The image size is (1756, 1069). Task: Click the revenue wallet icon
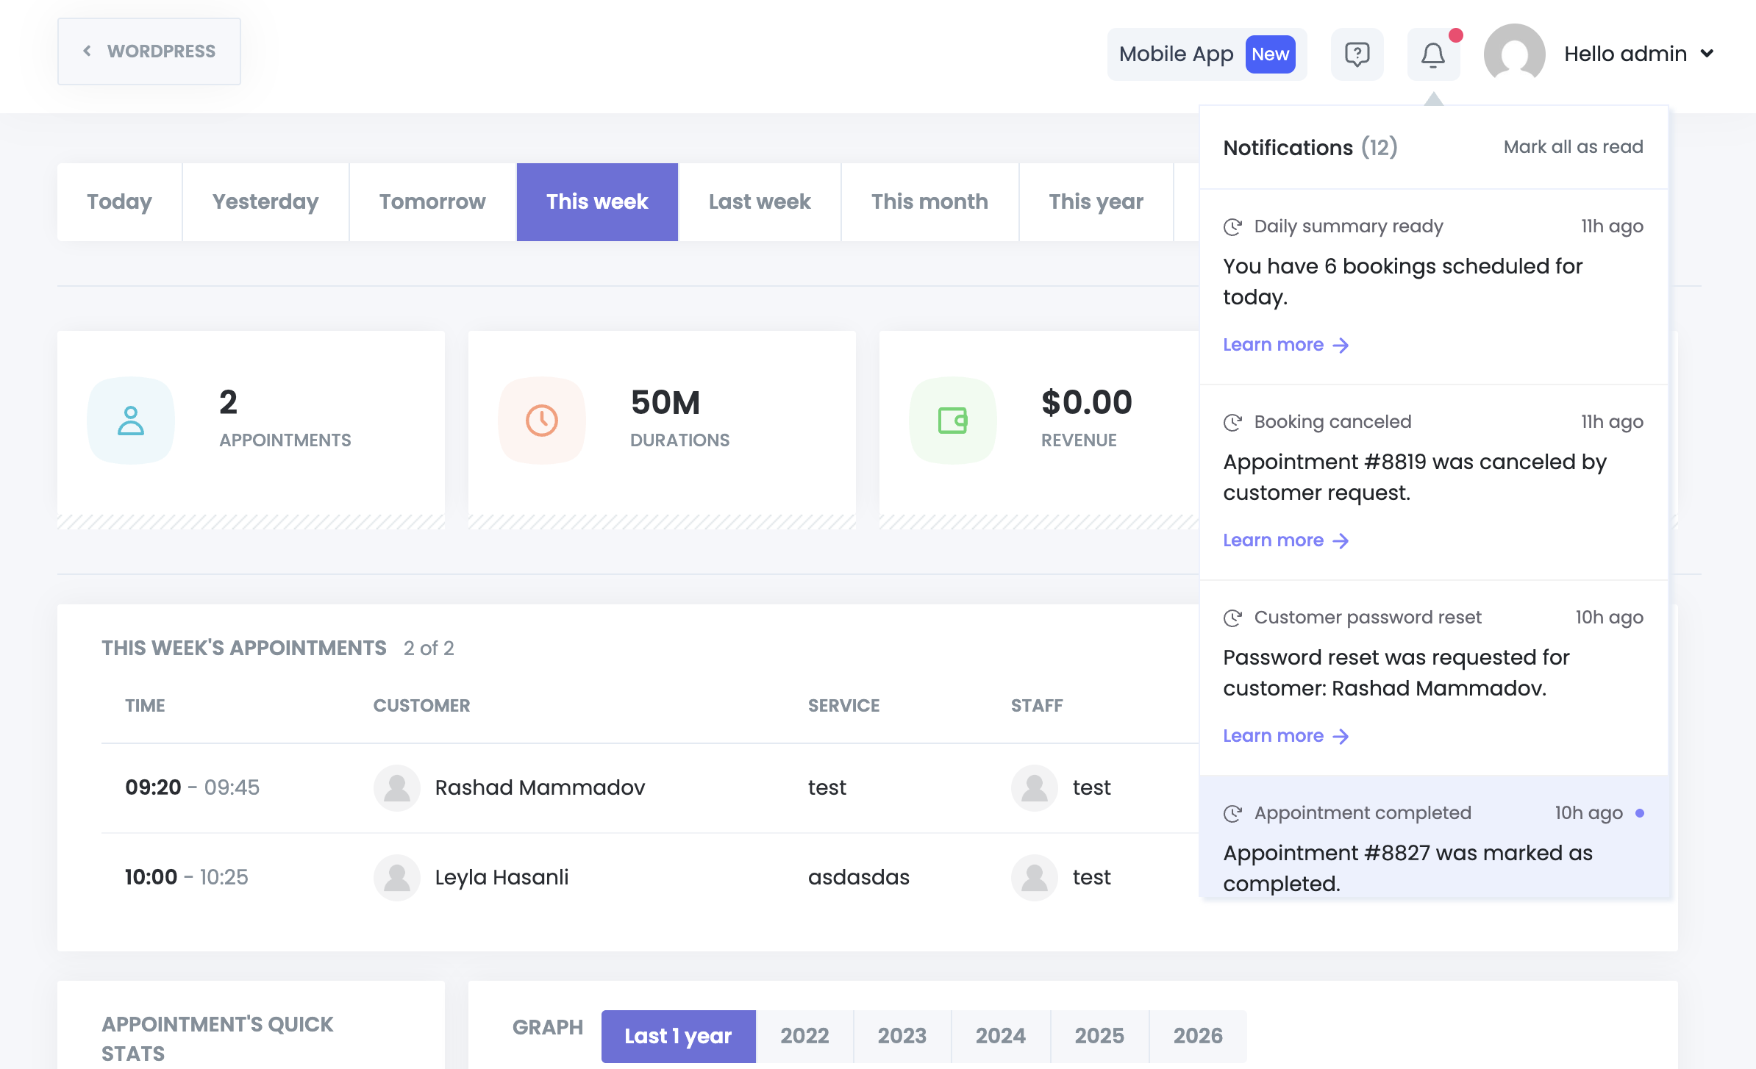point(952,421)
